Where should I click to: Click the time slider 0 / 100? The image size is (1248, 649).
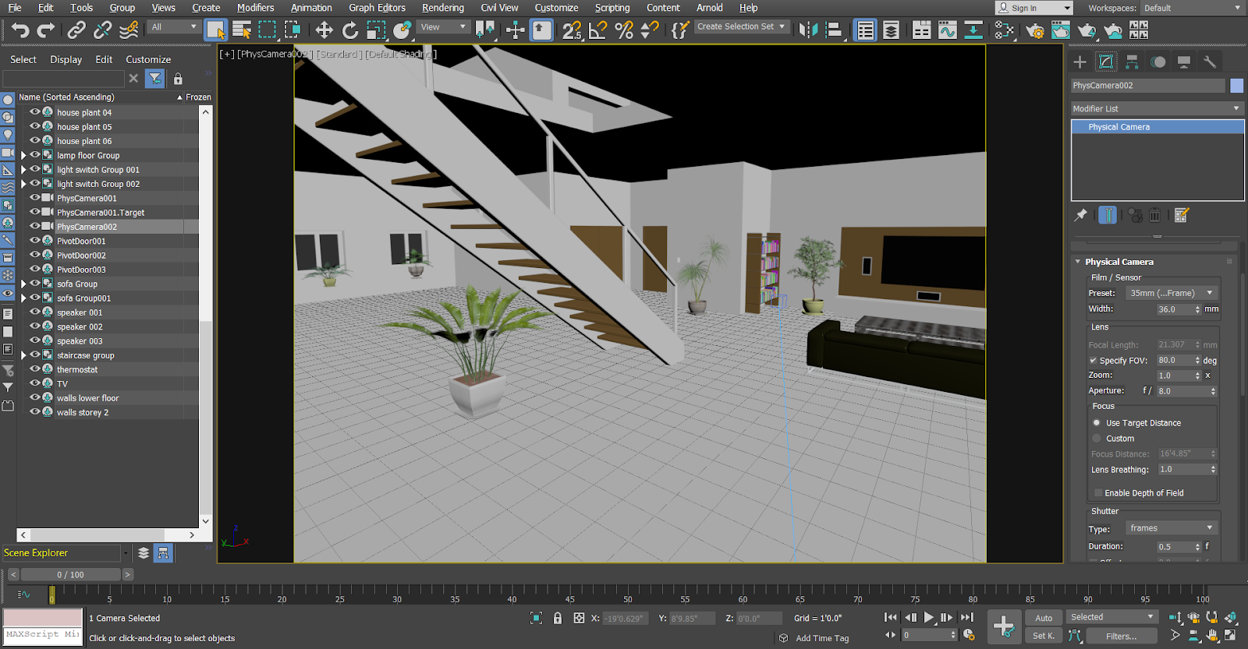click(70, 574)
